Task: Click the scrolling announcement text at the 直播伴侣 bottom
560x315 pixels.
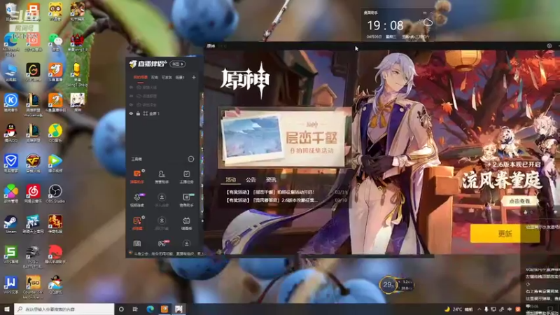Action: tap(167, 253)
